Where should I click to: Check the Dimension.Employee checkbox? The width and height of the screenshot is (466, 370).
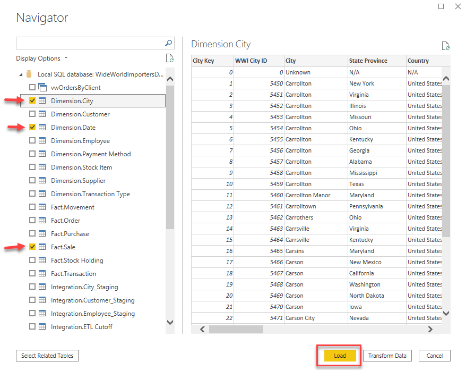click(32, 140)
